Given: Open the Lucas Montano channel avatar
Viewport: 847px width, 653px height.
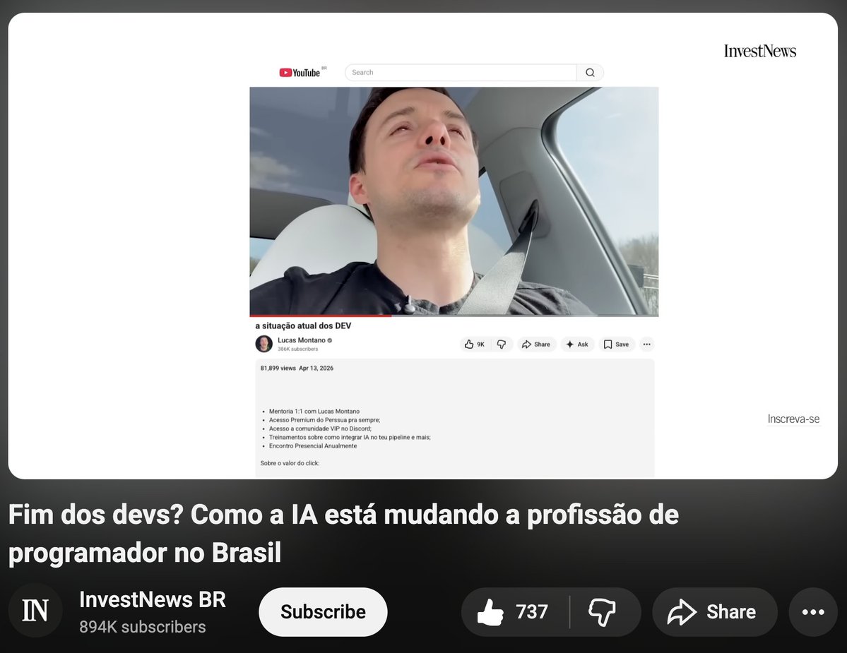Looking at the screenshot, I should [x=263, y=344].
